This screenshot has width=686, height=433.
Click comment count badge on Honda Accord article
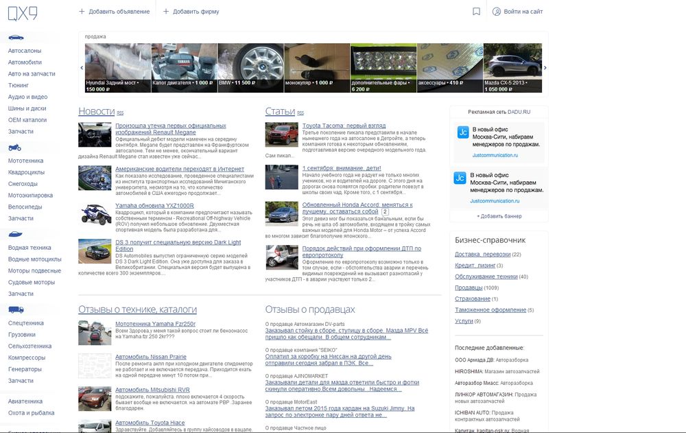385,211
